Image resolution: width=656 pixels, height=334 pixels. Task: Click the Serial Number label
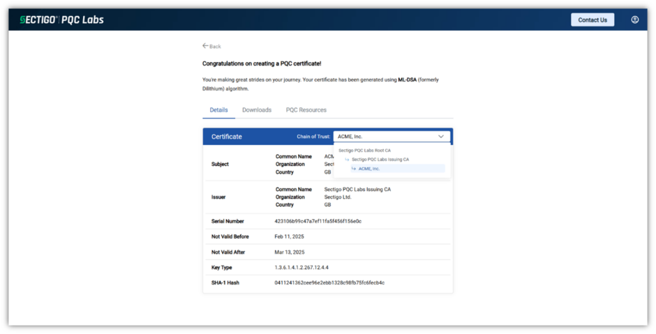(228, 221)
